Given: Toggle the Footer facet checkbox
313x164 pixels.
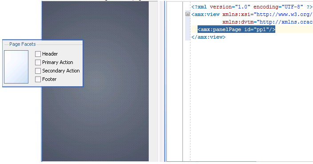Looking at the screenshot, I should (38, 79).
